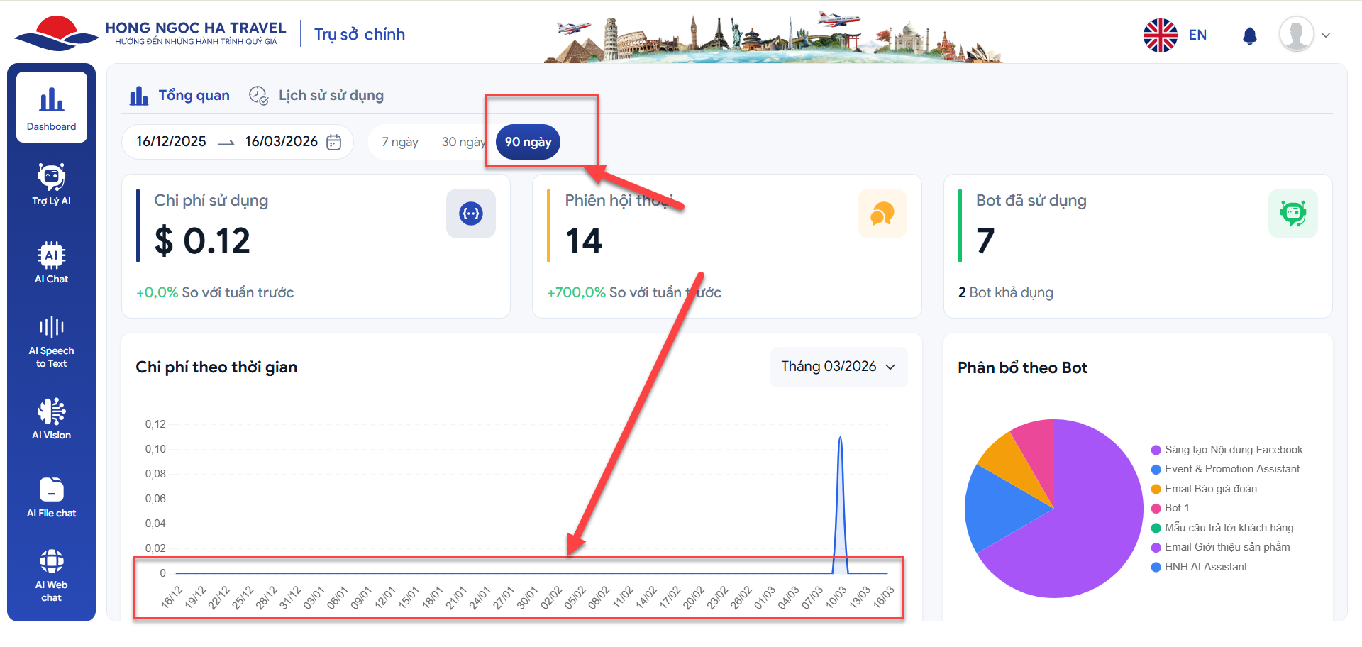1362x647 pixels.
Task: Select the 30 ngày range option
Action: pyautogui.click(x=461, y=142)
